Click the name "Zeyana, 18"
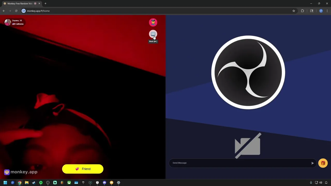Viewport: 331px width, 186px height. [x=17, y=20]
